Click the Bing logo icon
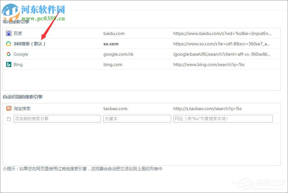This screenshot has height=193, width=288. click(x=9, y=64)
